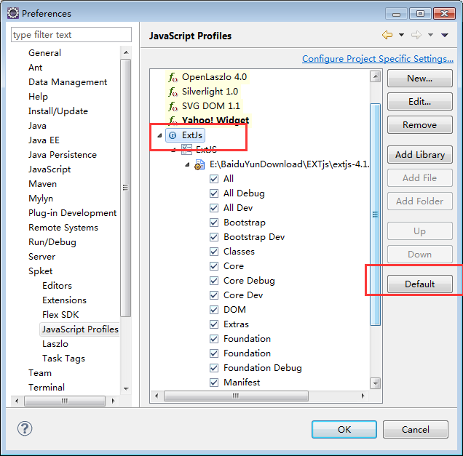Click the ExtJs profile globe icon

click(173, 135)
